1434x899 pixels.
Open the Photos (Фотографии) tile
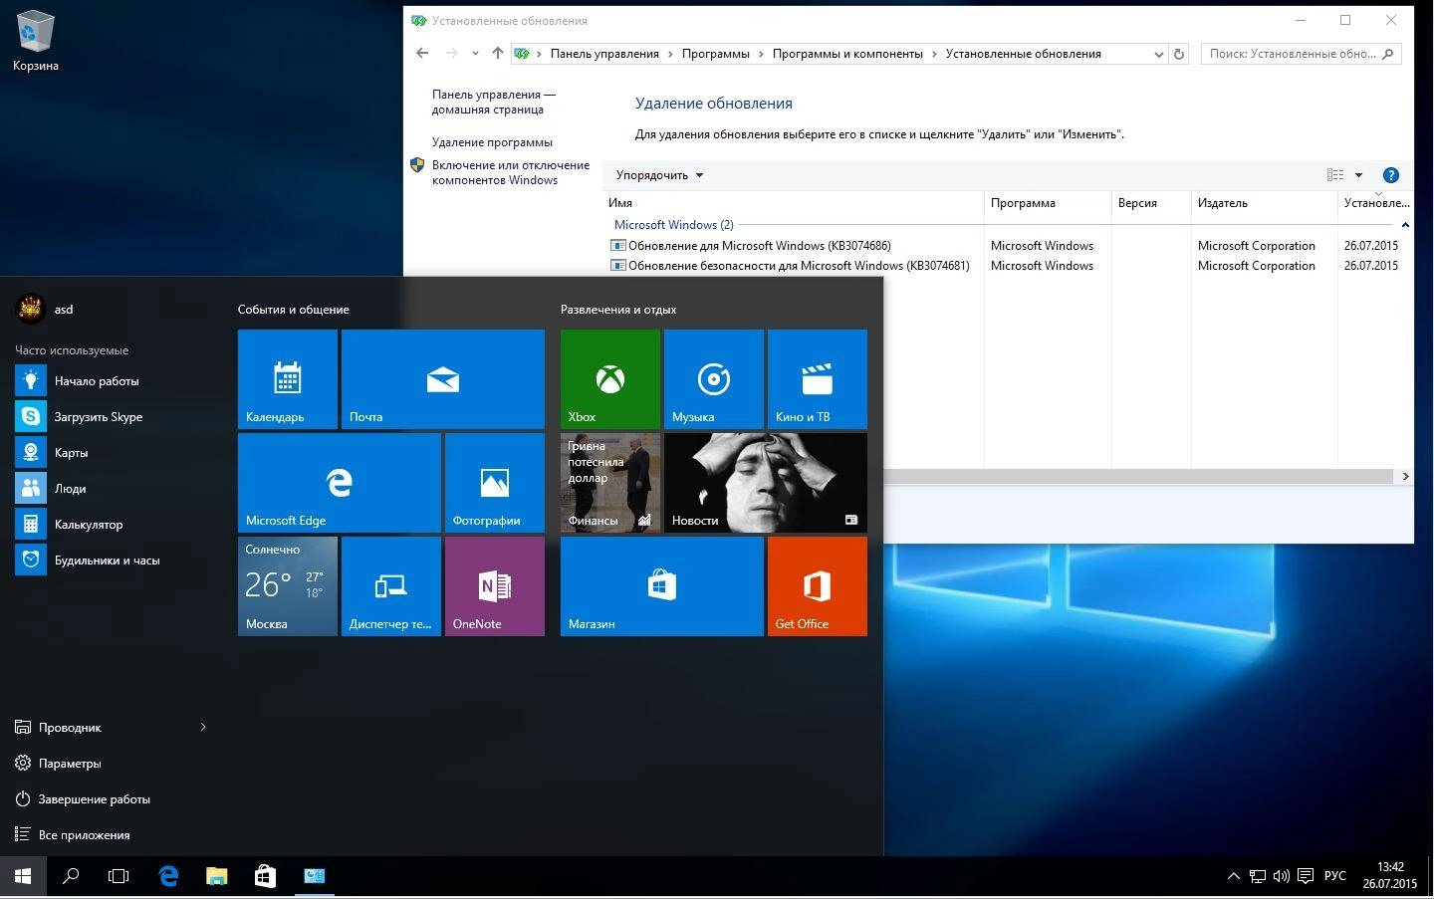pos(495,483)
